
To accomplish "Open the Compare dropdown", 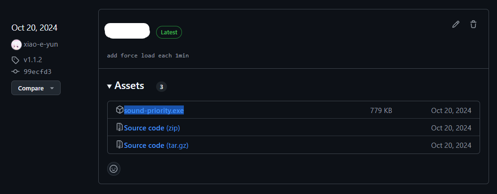I will pos(36,88).
